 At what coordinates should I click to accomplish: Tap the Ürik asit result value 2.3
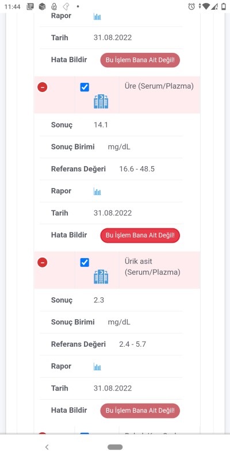pos(99,300)
